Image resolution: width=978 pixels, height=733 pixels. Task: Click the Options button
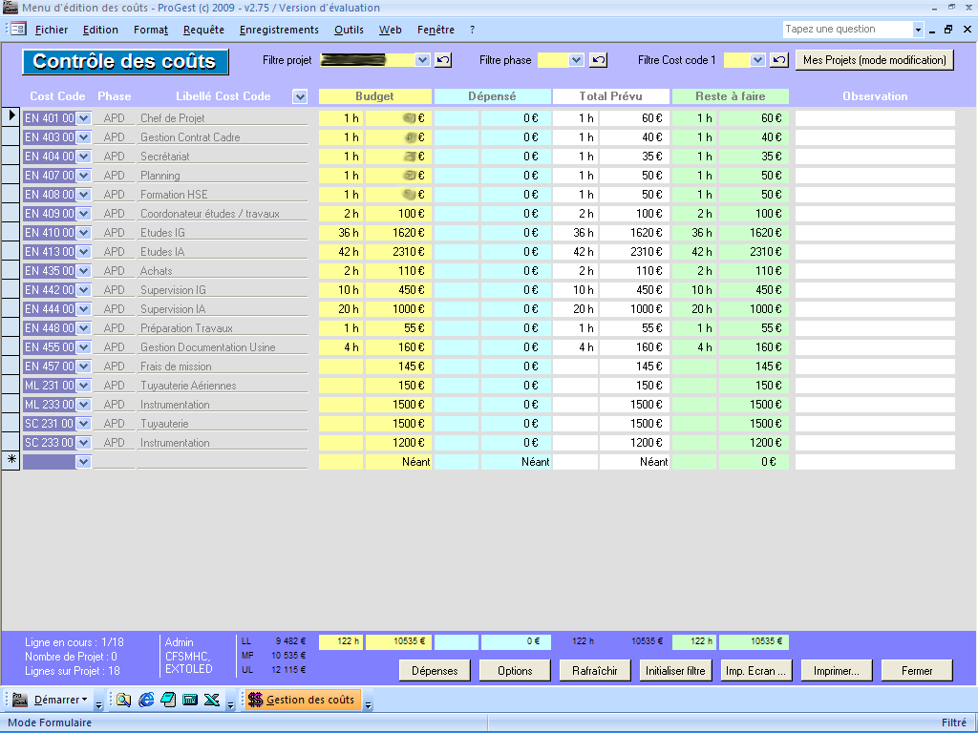click(x=515, y=671)
